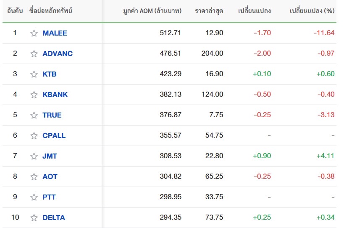
Task: Go to the KBANK stock page
Action: 55,95
